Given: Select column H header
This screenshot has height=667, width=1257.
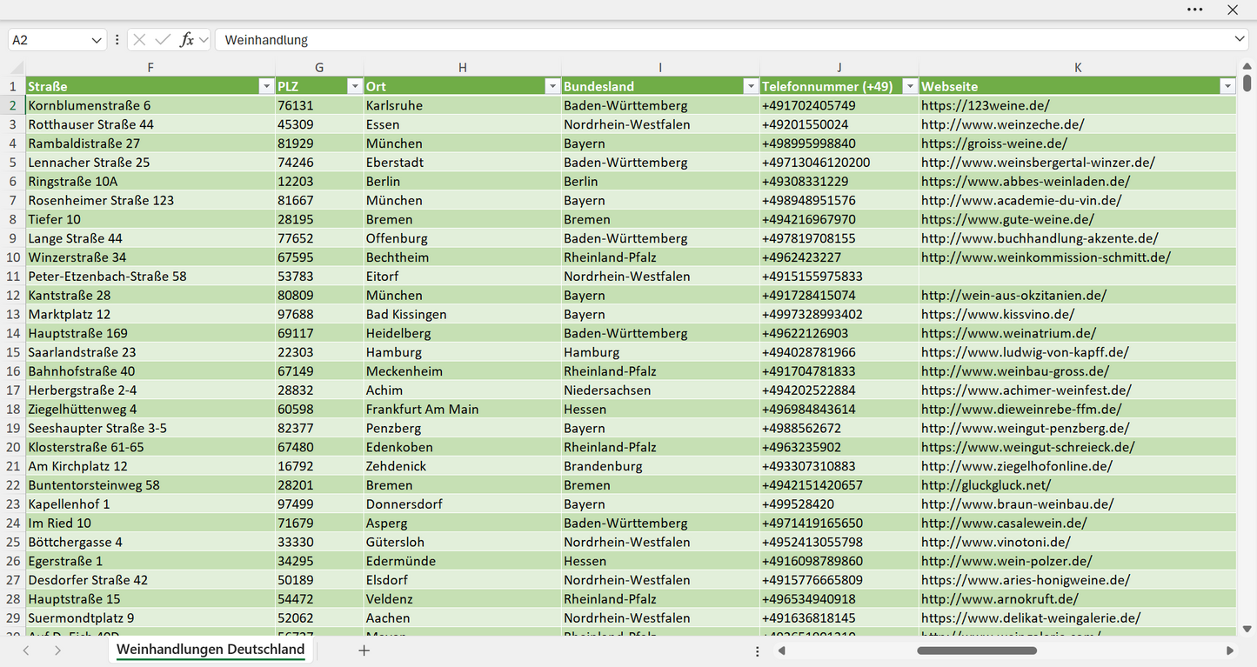Looking at the screenshot, I should pos(463,68).
